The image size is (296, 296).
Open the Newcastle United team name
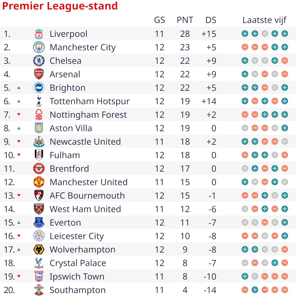[85, 142]
